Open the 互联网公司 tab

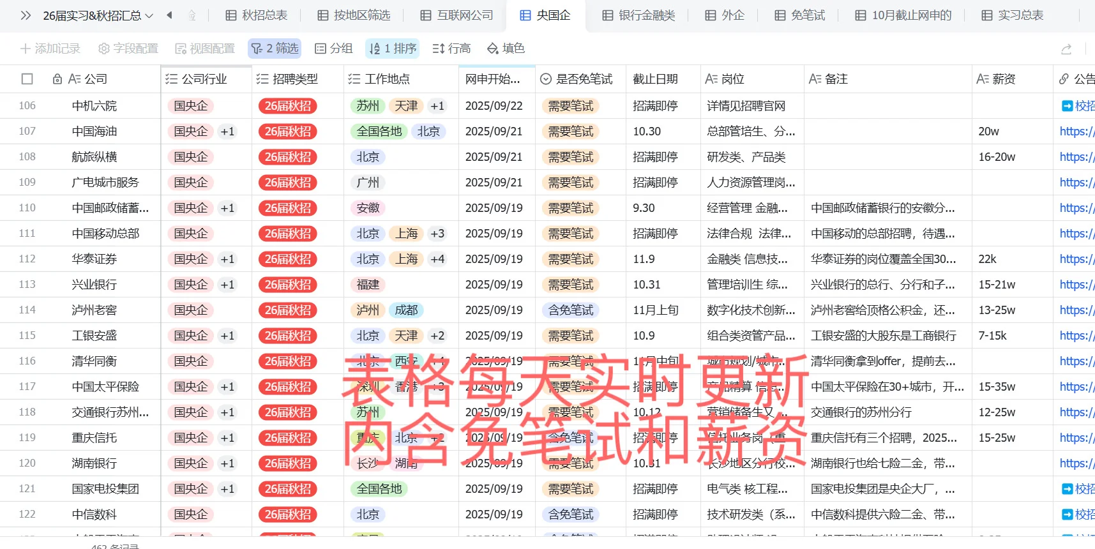tap(457, 15)
